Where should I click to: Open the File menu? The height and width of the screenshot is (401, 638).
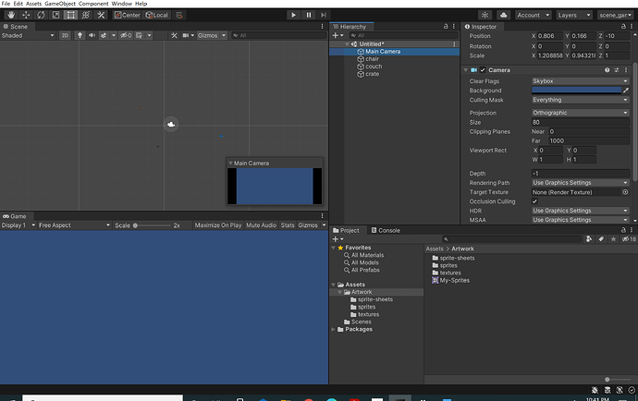6,4
